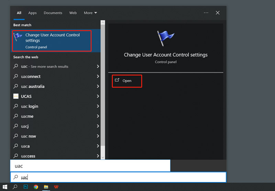Expand the uac login suggestion arrow
Image resolution: width=275 pixels, height=191 pixels.
click(98, 106)
